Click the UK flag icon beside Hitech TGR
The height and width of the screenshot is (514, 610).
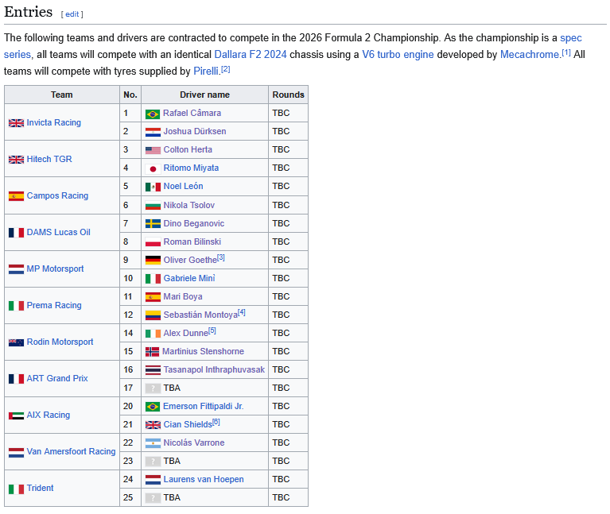pyautogui.click(x=17, y=160)
